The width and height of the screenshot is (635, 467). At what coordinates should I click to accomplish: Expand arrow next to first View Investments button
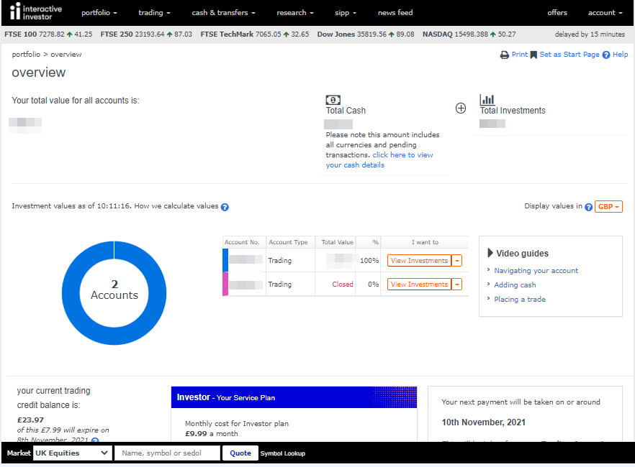click(x=457, y=261)
